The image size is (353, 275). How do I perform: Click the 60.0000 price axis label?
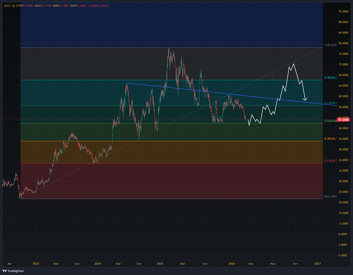pos(343,96)
